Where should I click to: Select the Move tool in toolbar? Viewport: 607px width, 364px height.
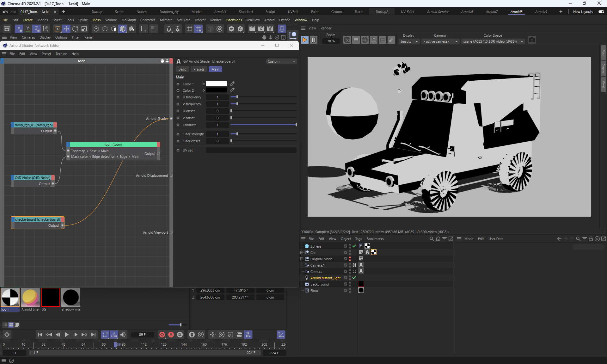(x=66, y=29)
